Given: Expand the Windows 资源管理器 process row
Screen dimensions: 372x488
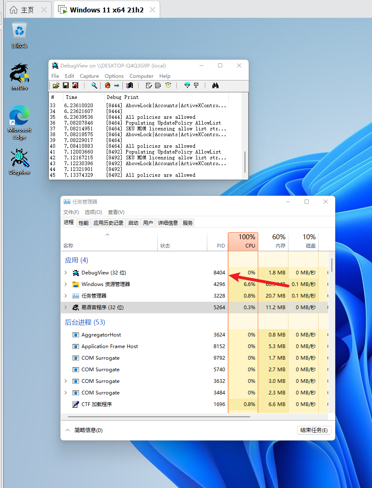Looking at the screenshot, I should [65, 284].
